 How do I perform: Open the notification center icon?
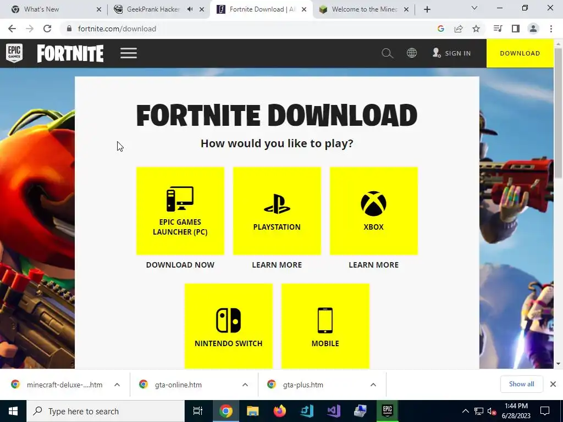(x=545, y=411)
